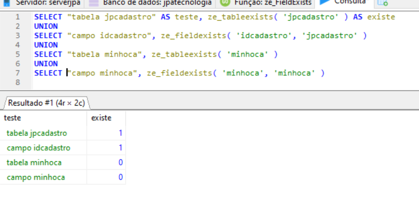
Task: Click the UNION keyword on line 6
Action: (x=46, y=64)
